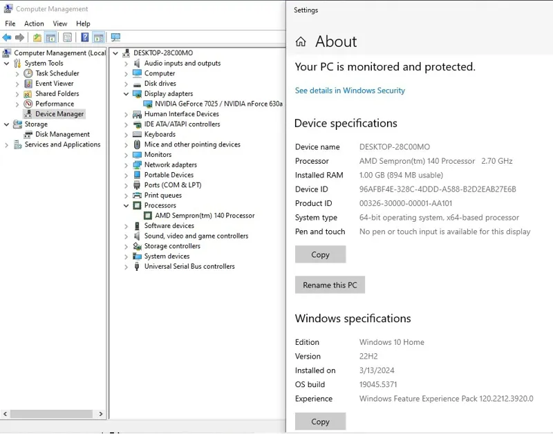The height and width of the screenshot is (434, 553).
Task: Toggle the Show/Hide Action Pane icon
Action: click(99, 37)
